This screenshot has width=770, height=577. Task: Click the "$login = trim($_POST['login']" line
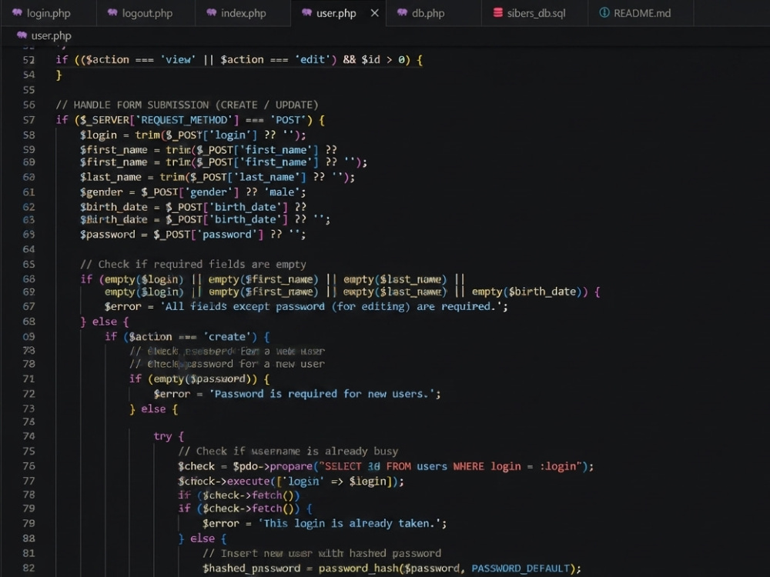click(193, 135)
